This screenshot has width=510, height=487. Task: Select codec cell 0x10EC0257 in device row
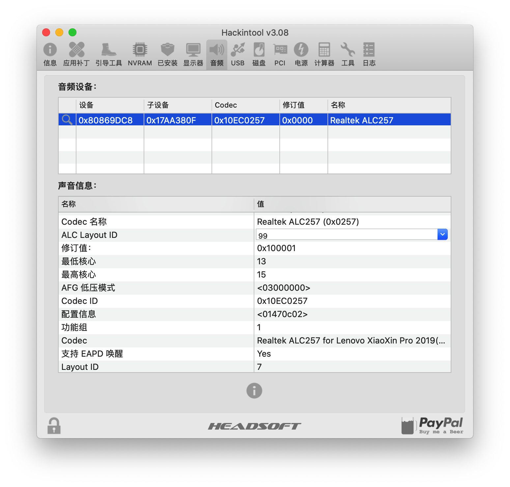click(240, 120)
